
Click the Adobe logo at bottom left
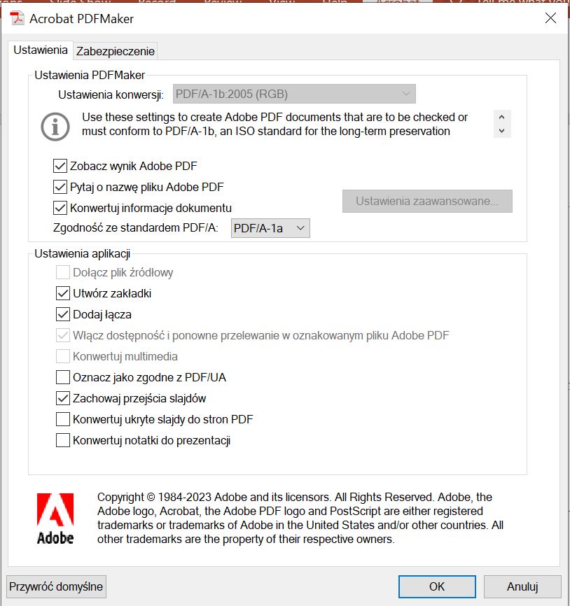pyautogui.click(x=55, y=519)
